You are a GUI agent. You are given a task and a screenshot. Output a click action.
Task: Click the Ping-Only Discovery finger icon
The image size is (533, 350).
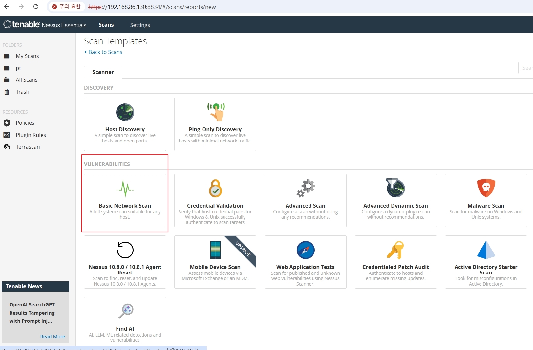(x=216, y=112)
